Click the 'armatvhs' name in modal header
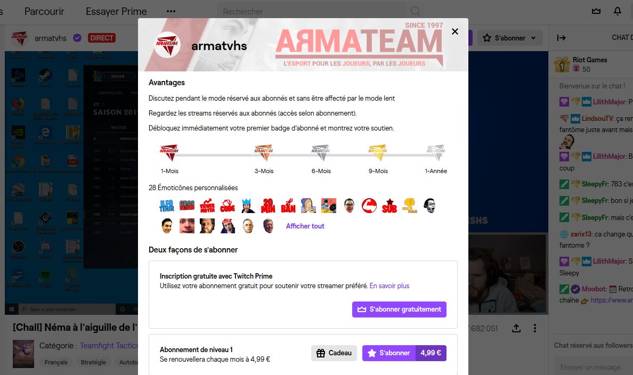 click(x=219, y=46)
